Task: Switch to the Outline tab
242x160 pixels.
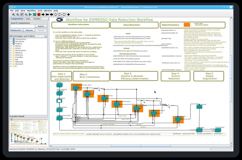Action: click(x=37, y=19)
